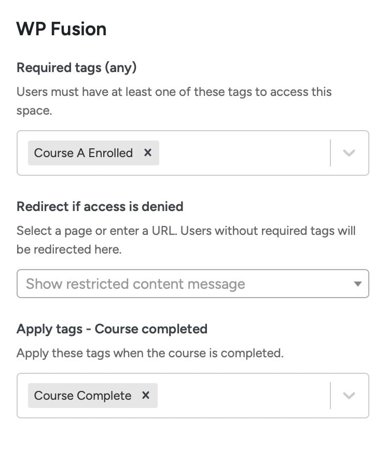
Task: Click the divider line in Course completed select
Action: tap(330, 396)
